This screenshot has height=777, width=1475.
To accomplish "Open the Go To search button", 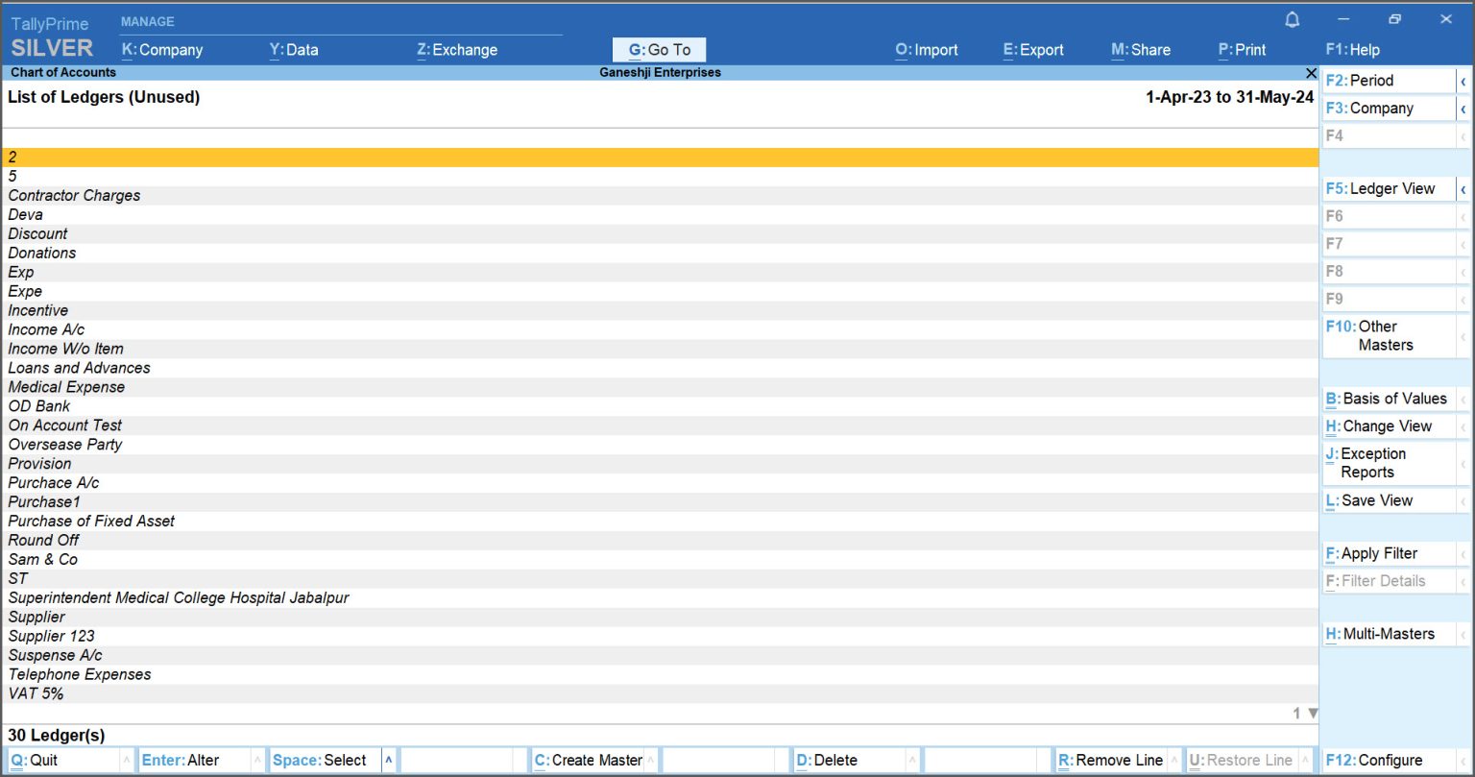I will coord(659,50).
